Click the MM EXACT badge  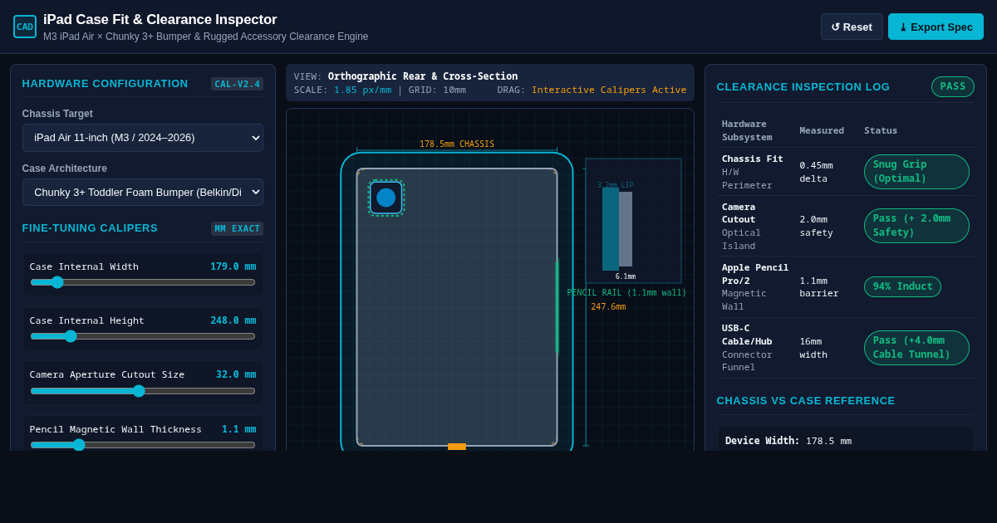pos(237,228)
